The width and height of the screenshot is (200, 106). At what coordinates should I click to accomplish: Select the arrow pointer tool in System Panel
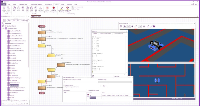coord(125,26)
